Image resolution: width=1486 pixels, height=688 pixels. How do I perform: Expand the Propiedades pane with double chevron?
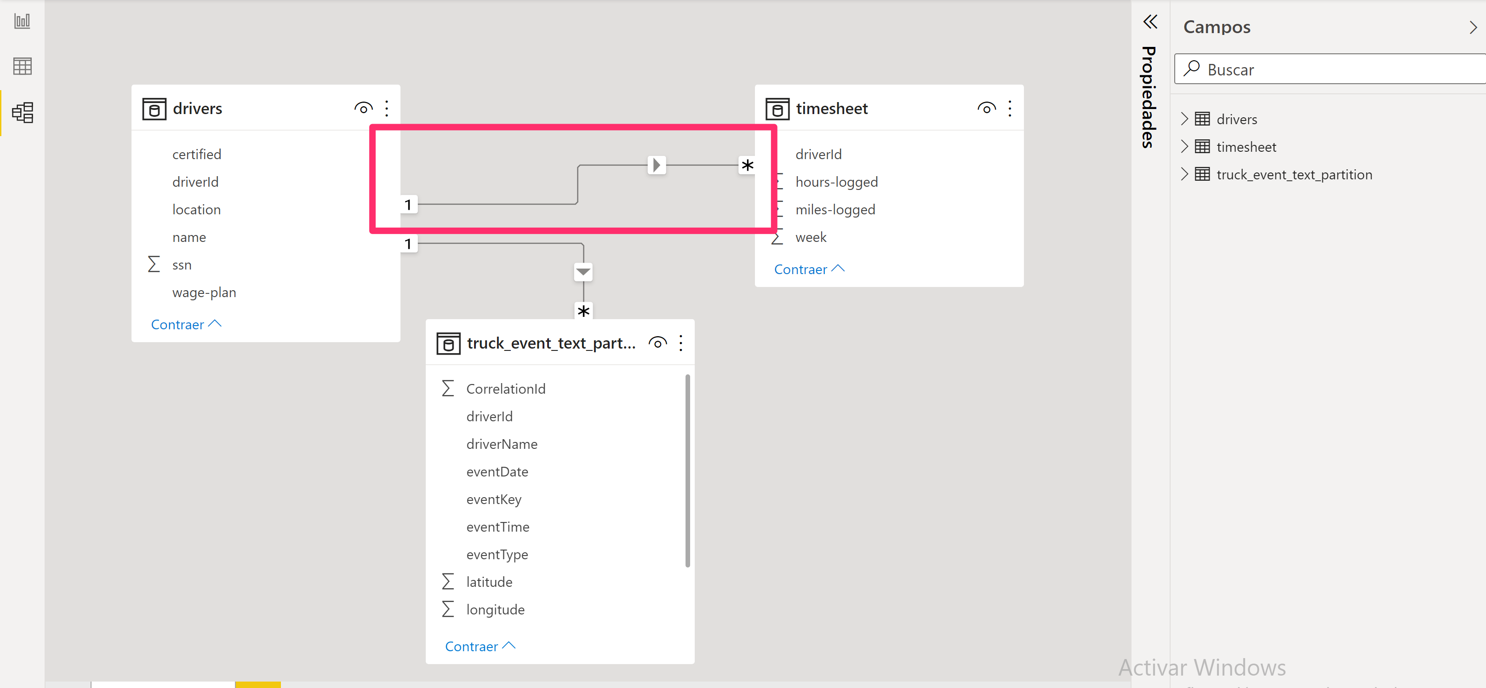coord(1150,22)
